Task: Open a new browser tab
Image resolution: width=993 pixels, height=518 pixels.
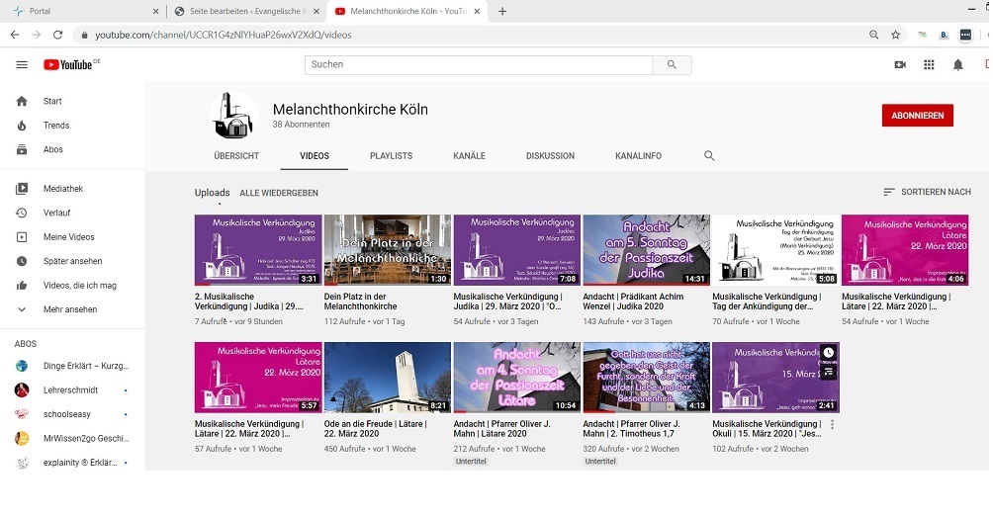Action: [x=502, y=12]
